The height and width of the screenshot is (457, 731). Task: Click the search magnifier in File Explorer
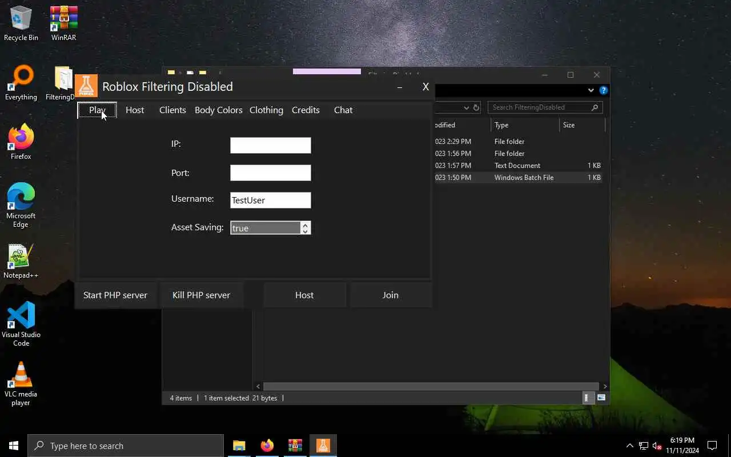click(x=595, y=107)
